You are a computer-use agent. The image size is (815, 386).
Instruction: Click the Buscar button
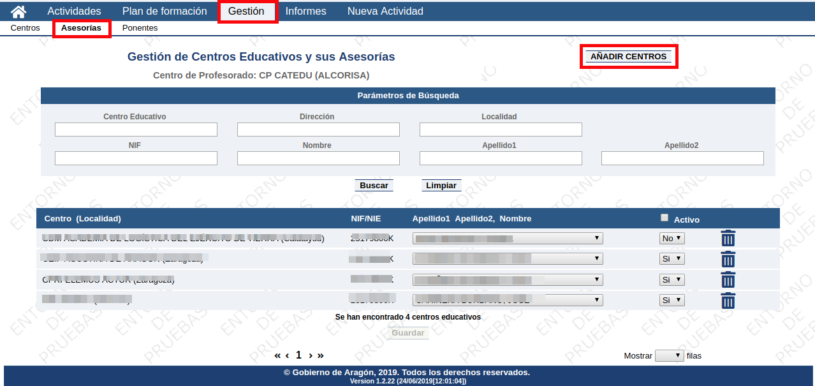pyautogui.click(x=374, y=186)
